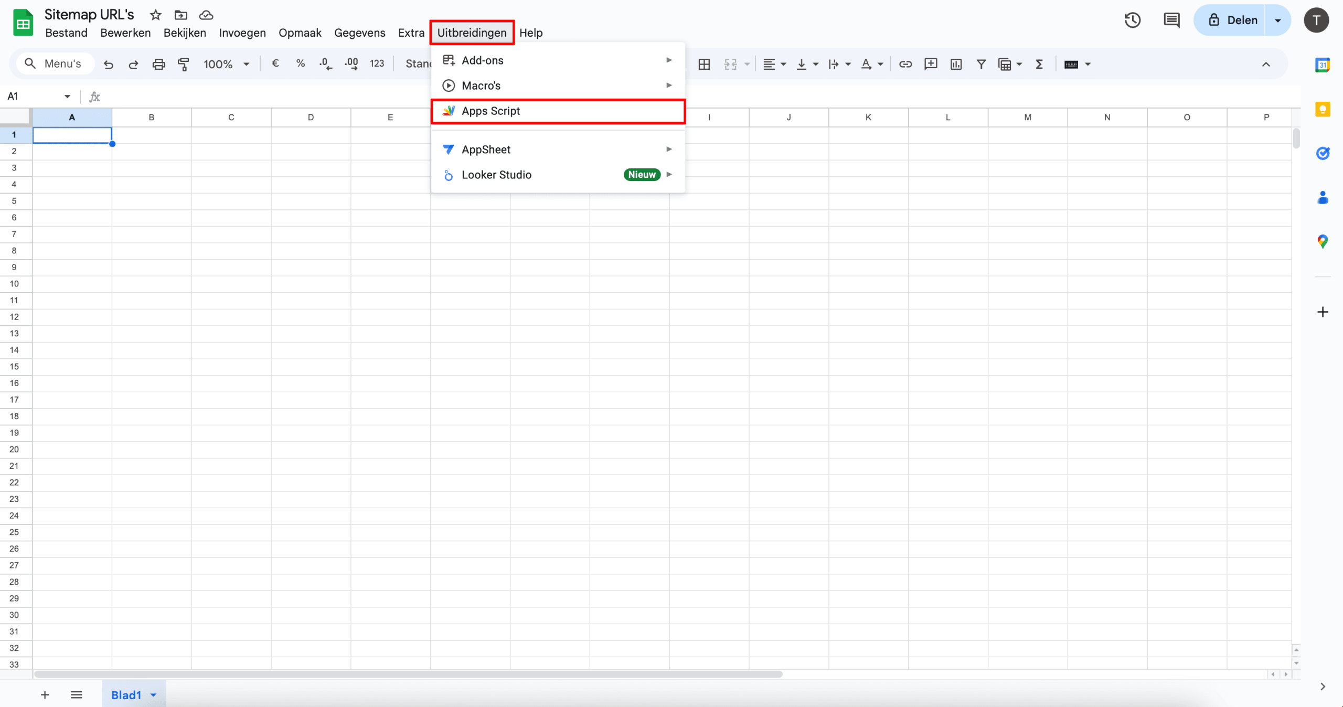Viewport: 1343px width, 707px height.
Task: Check the cloud save status icon
Action: (206, 15)
